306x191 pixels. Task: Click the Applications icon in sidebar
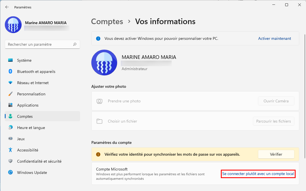[x=10, y=105]
